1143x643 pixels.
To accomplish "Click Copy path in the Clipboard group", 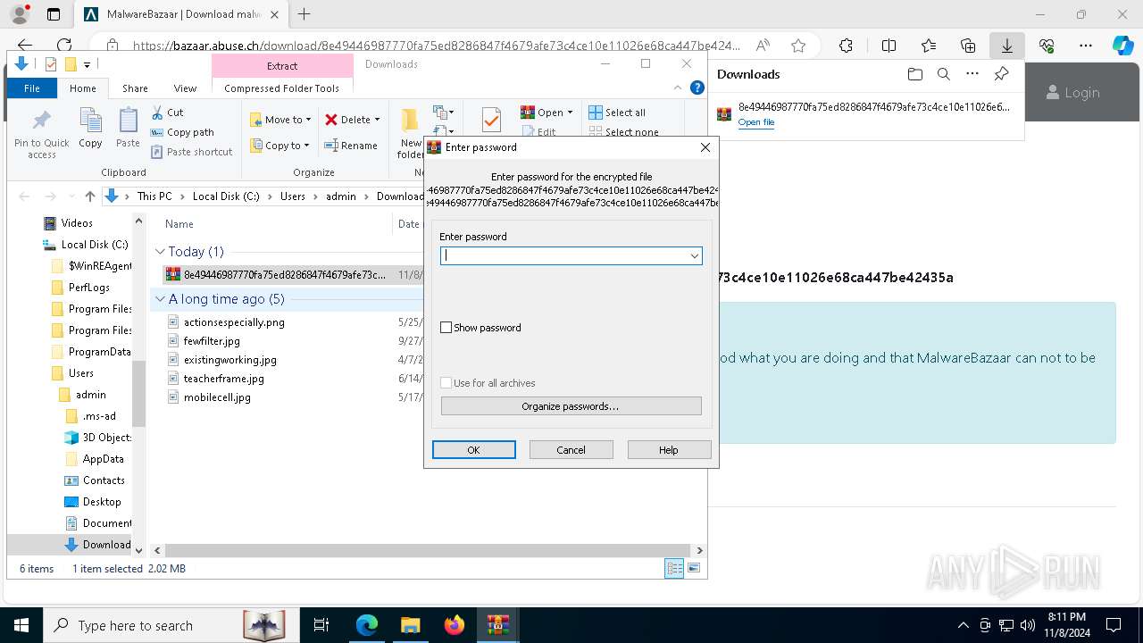I will click(x=182, y=132).
